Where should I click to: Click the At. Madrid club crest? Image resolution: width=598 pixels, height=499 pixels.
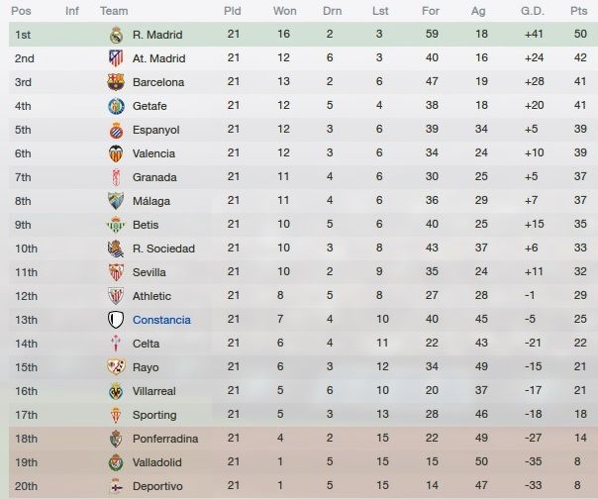(x=116, y=58)
